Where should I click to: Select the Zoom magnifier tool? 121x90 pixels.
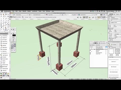tap(8, 14)
